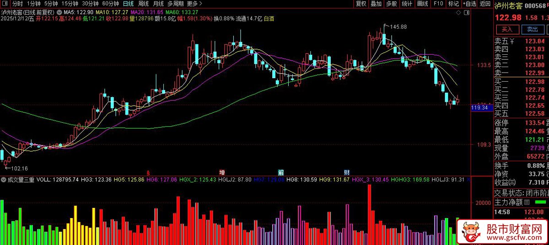Select the 15分钟 period

(70, 4)
